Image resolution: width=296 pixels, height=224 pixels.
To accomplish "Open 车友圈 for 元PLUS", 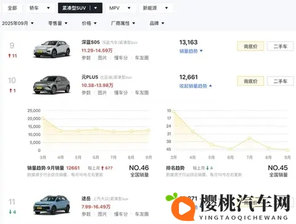I will coord(142,93).
